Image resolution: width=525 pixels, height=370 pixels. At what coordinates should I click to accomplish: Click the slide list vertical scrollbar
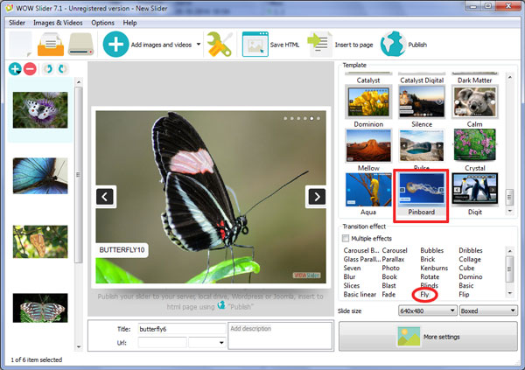(79, 174)
